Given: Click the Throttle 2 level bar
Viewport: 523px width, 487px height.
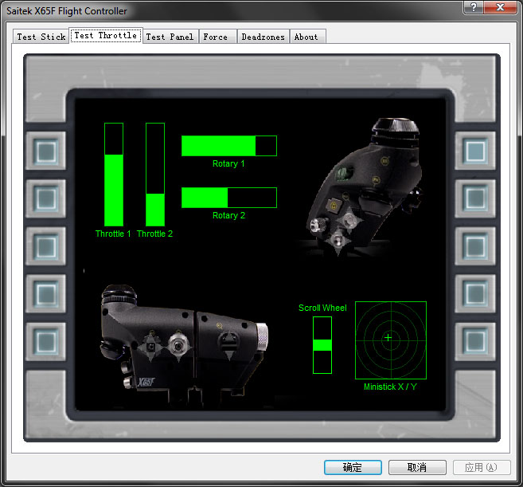Looking at the screenshot, I should (155, 175).
